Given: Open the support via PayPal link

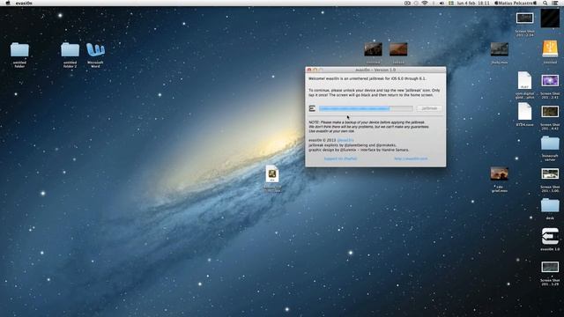Looking at the screenshot, I should tap(340, 158).
